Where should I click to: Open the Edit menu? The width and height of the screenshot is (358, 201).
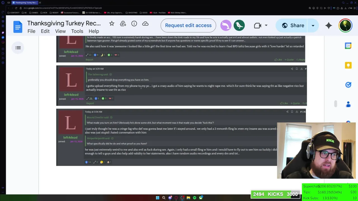point(45,31)
